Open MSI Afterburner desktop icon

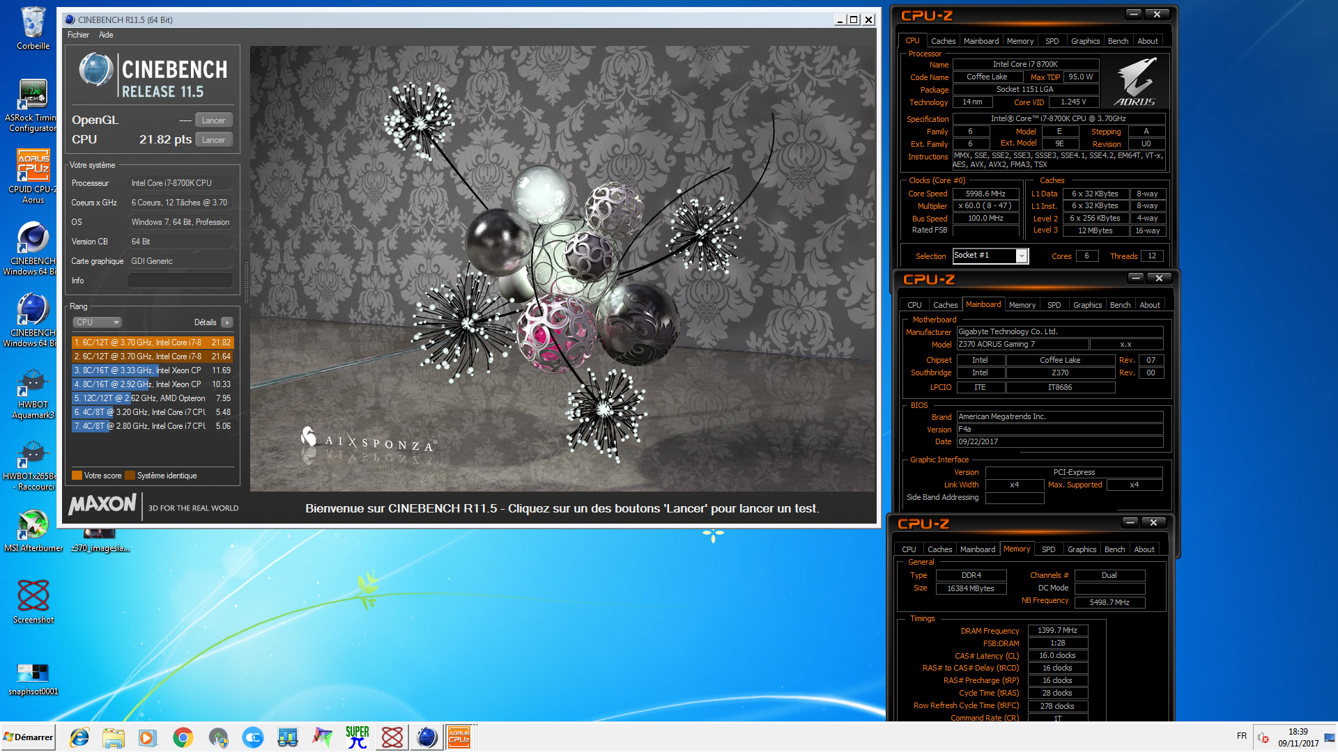[x=33, y=529]
